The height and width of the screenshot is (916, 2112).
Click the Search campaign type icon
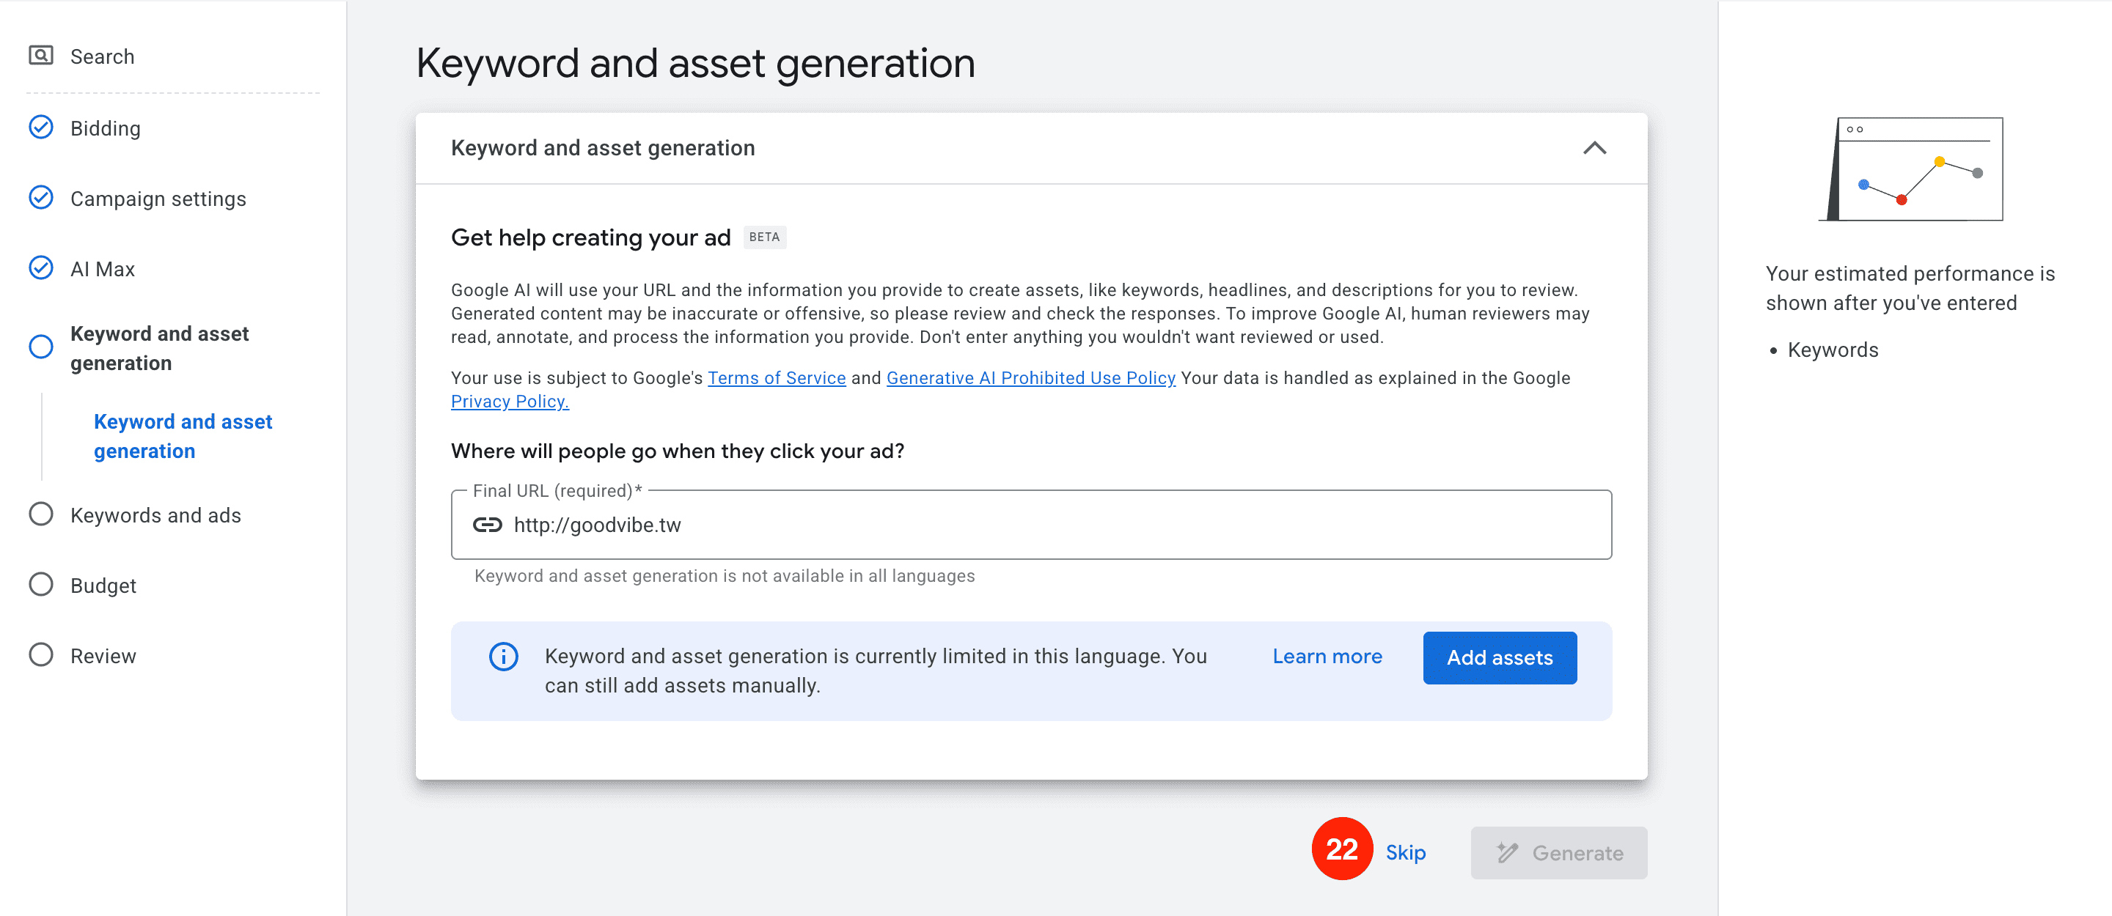coord(41,56)
